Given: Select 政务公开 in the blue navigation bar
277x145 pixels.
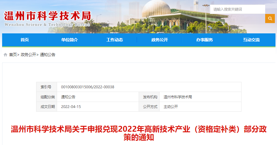Looking at the screenshot, I should click(x=159, y=40).
